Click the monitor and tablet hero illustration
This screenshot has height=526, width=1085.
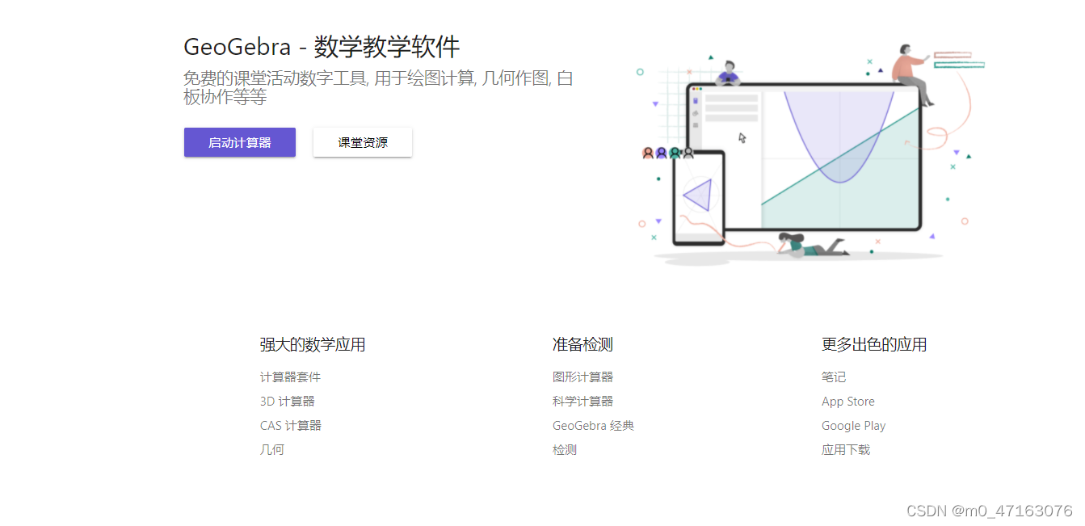coord(810,154)
